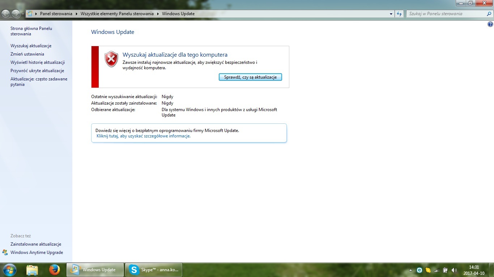Click the Back navigation arrow
The height and width of the screenshot is (277, 494).
pos(6,14)
